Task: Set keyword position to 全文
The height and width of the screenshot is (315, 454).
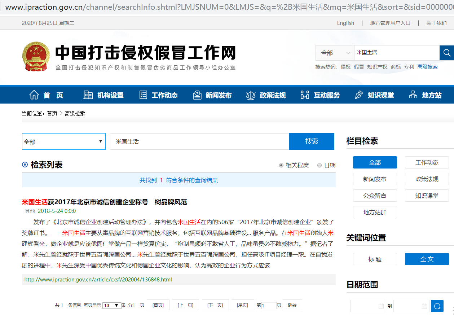Action: (427, 259)
